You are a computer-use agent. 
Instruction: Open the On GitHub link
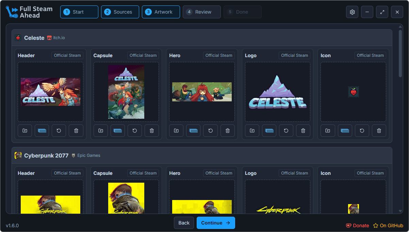[388, 226]
